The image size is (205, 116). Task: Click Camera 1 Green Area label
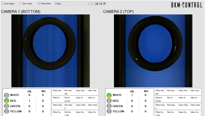(x=80, y=90)
